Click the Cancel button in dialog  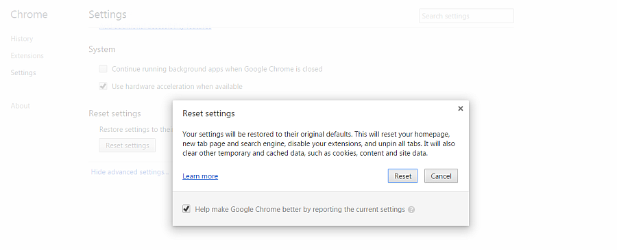pyautogui.click(x=441, y=176)
